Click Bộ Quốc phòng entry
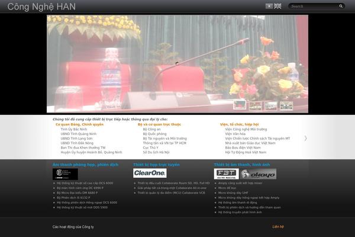 [154, 134]
